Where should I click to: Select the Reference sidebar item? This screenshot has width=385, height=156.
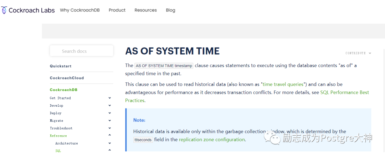[x=58, y=136]
